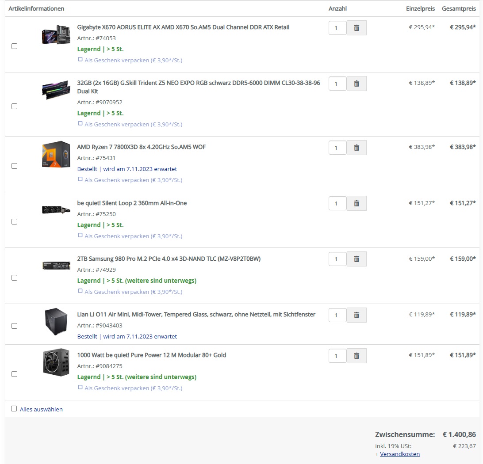Click total price € 119,89
Image resolution: width=483 pixels, height=464 pixels.
coord(463,315)
